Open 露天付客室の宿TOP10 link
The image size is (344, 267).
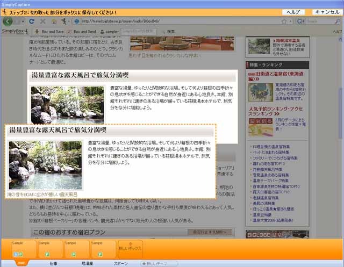click(271, 192)
